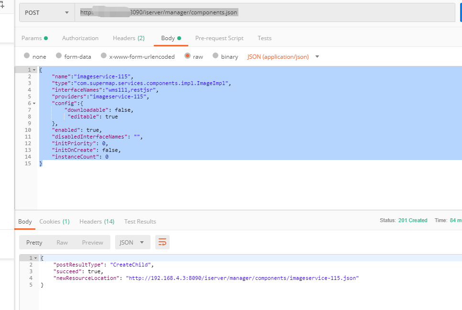The width and height of the screenshot is (462, 310).
Task: Select the Preview response view
Action: tap(93, 243)
